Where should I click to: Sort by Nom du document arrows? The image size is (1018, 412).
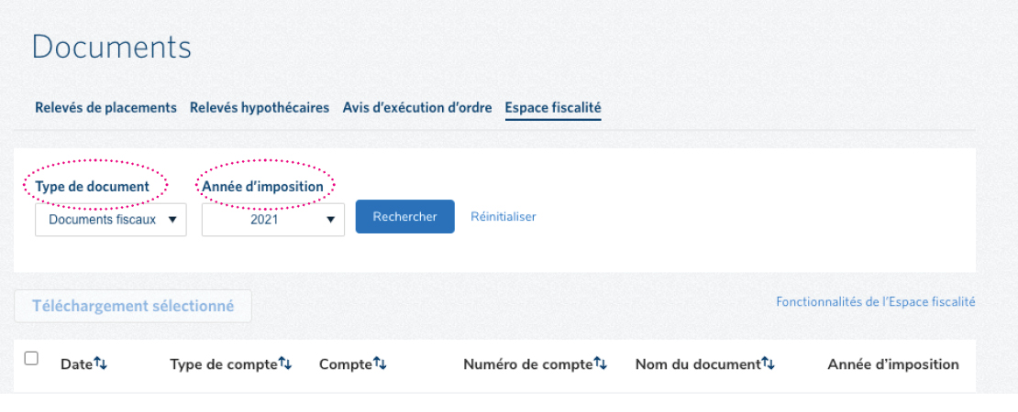coord(769,364)
